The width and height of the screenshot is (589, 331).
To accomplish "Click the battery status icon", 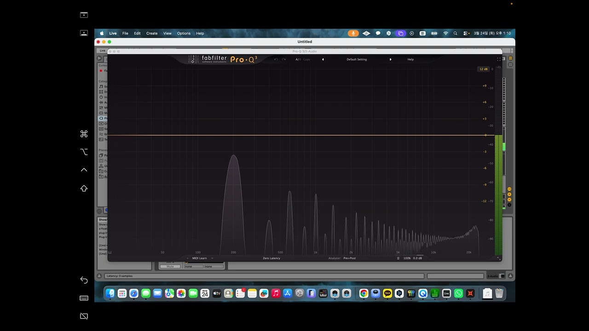I will [434, 34].
